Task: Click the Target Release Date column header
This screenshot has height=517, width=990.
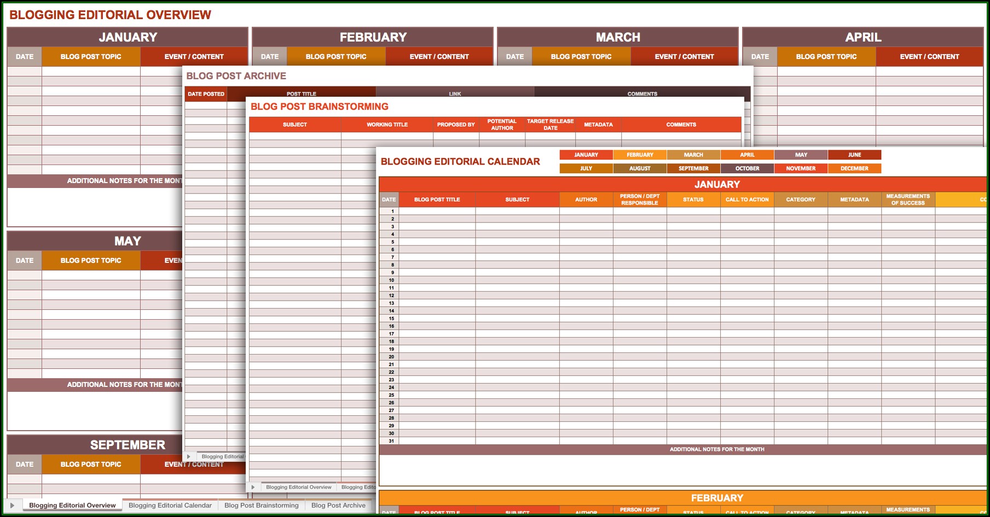Action: click(550, 125)
